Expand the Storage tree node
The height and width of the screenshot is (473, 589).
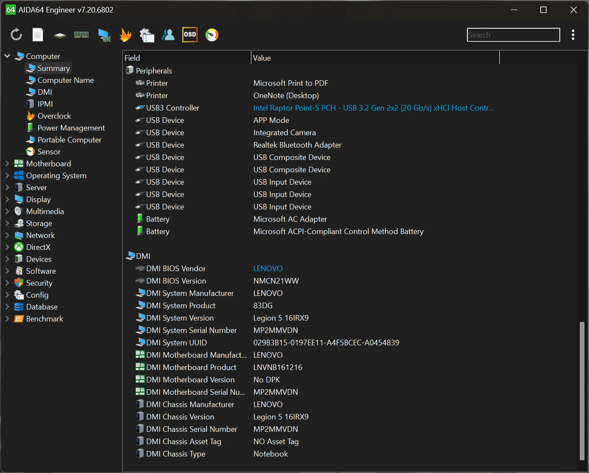click(x=7, y=223)
